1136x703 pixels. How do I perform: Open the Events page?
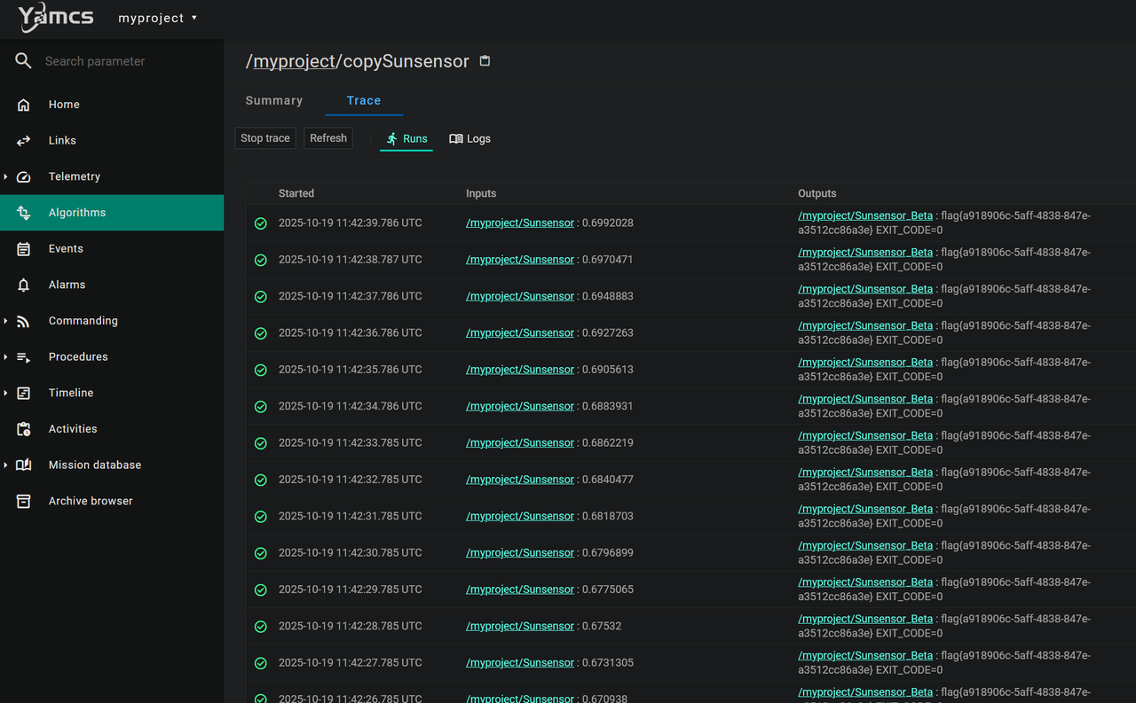[66, 249]
